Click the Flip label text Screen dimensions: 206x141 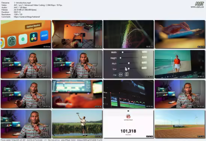tap(115, 75)
